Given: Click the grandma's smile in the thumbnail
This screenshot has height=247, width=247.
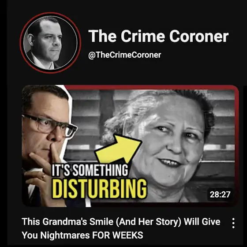Looking at the screenshot, I should click(170, 162).
